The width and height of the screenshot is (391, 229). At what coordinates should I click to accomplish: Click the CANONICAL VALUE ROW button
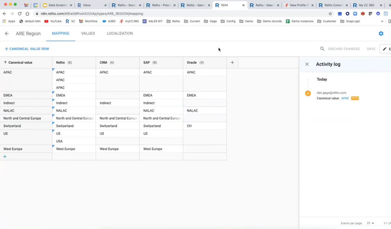26,49
